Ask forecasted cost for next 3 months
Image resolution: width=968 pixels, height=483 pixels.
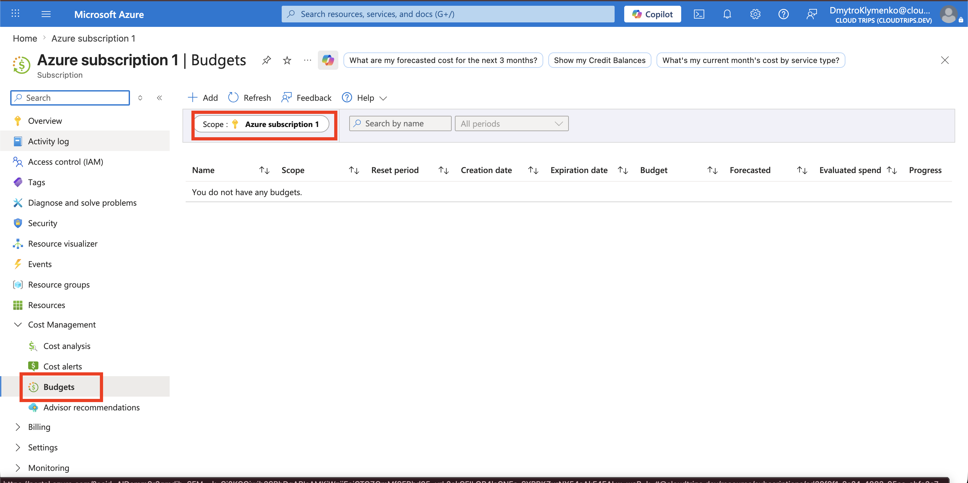pyautogui.click(x=443, y=60)
